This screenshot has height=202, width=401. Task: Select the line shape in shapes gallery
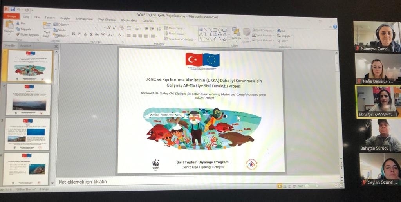coord(206,30)
